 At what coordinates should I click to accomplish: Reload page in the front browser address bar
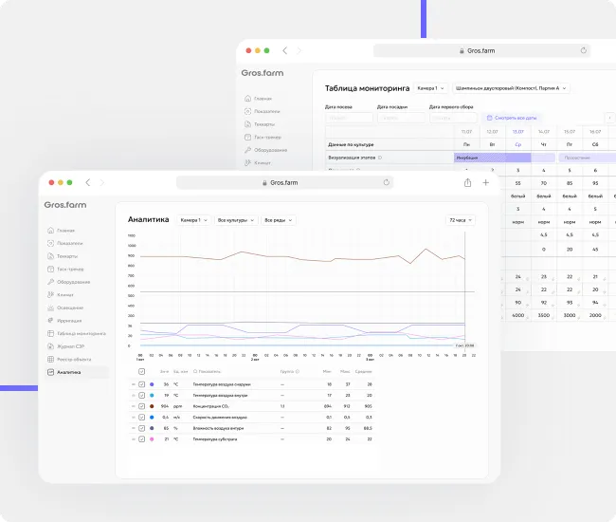tap(386, 182)
